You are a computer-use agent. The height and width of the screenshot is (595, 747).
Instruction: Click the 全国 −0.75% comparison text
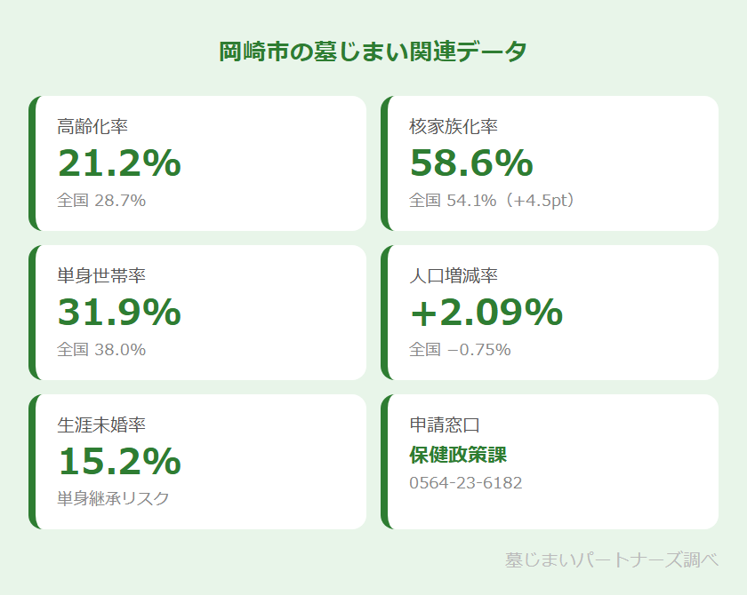pos(460,350)
